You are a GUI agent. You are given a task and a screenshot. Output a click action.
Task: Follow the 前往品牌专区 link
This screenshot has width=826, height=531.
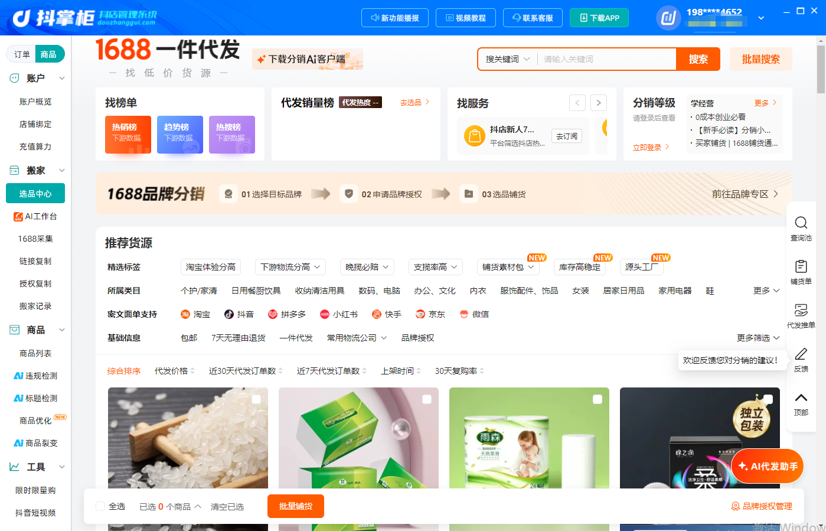(x=745, y=194)
